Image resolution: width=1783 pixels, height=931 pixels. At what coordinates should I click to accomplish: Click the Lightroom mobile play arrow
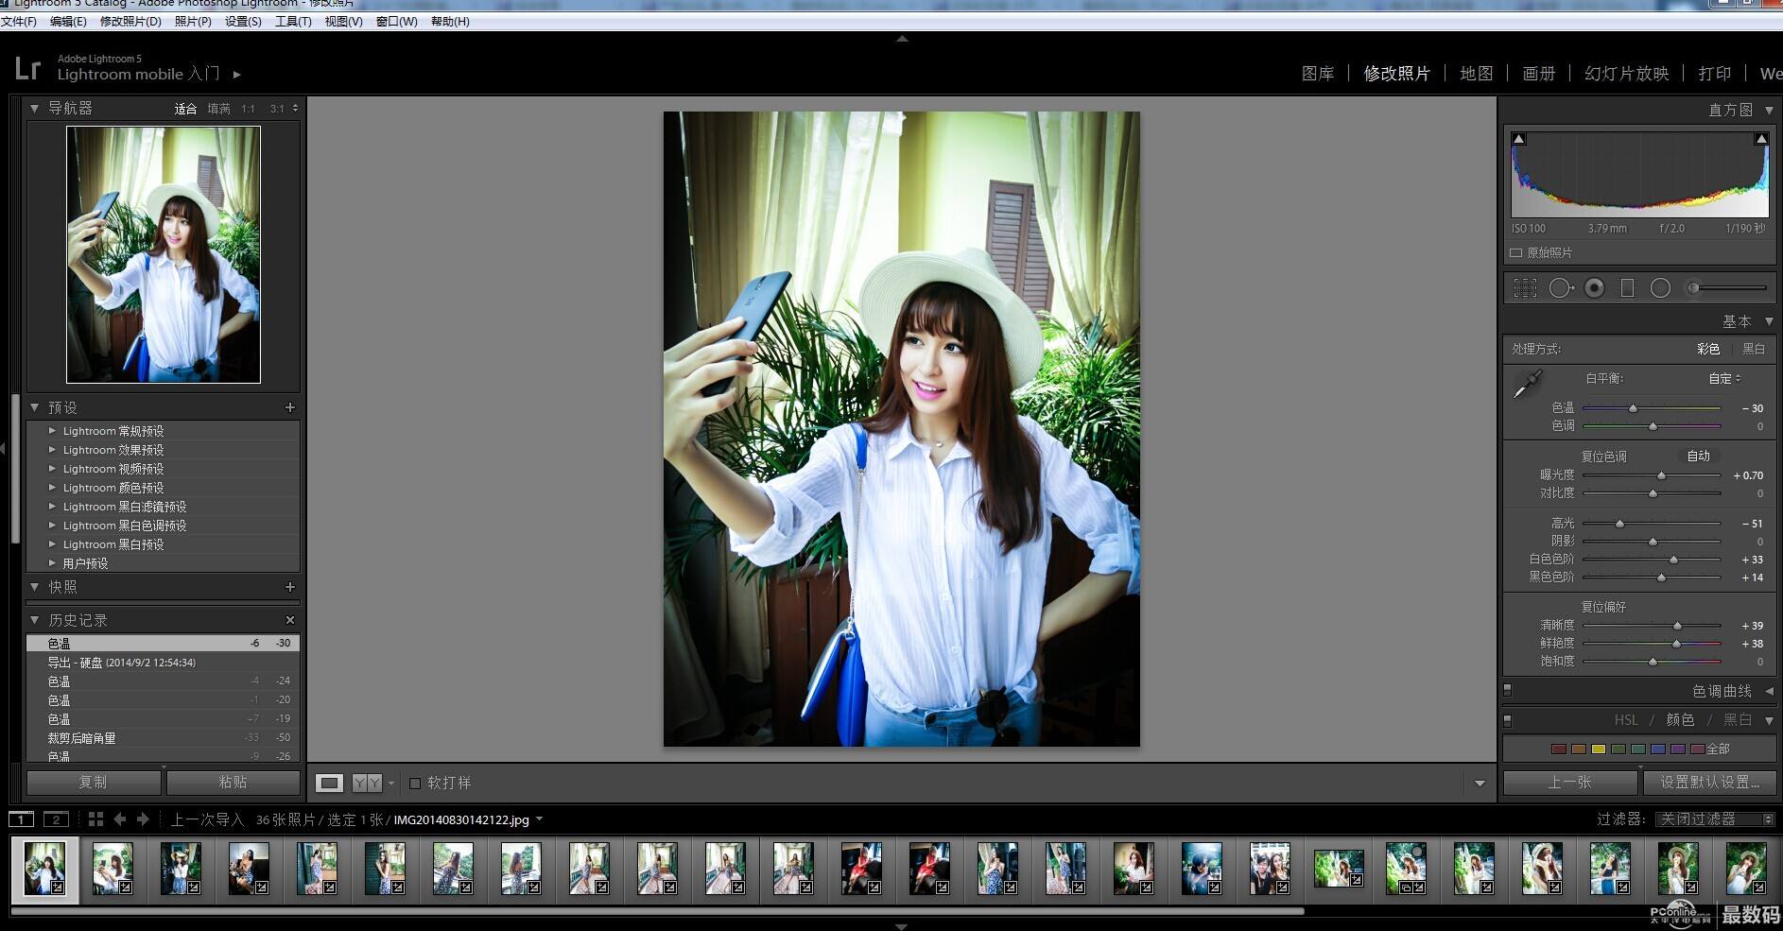click(x=236, y=75)
